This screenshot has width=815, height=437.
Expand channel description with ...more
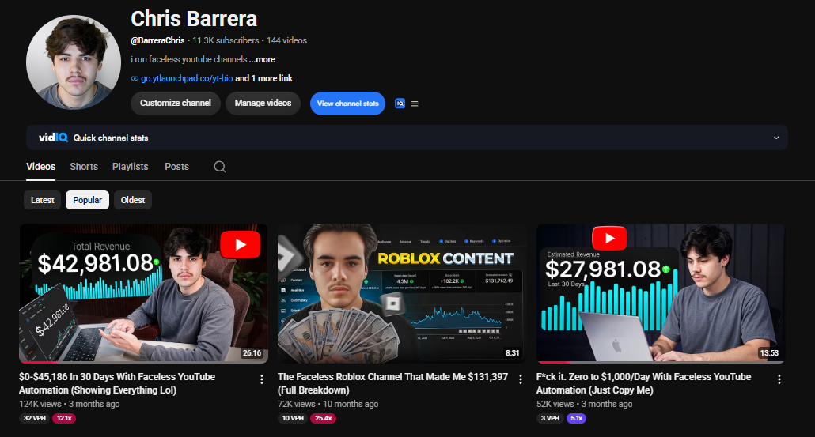(262, 59)
